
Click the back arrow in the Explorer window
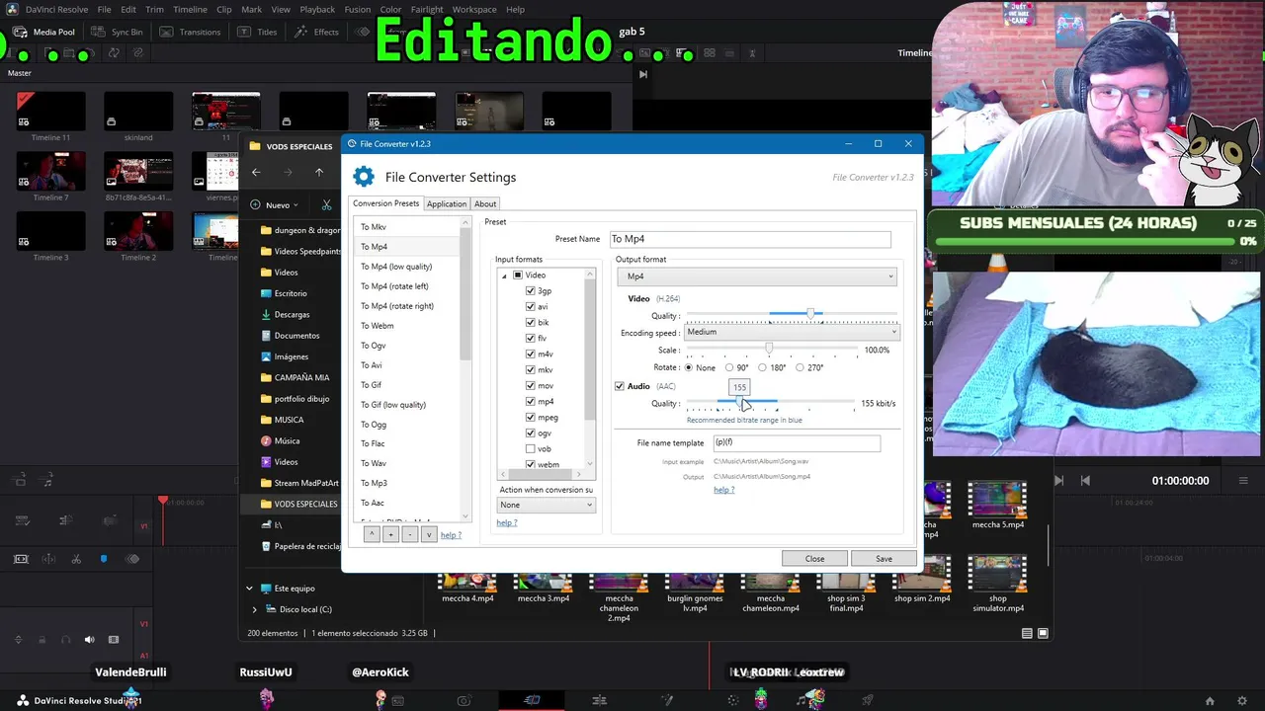pos(256,172)
